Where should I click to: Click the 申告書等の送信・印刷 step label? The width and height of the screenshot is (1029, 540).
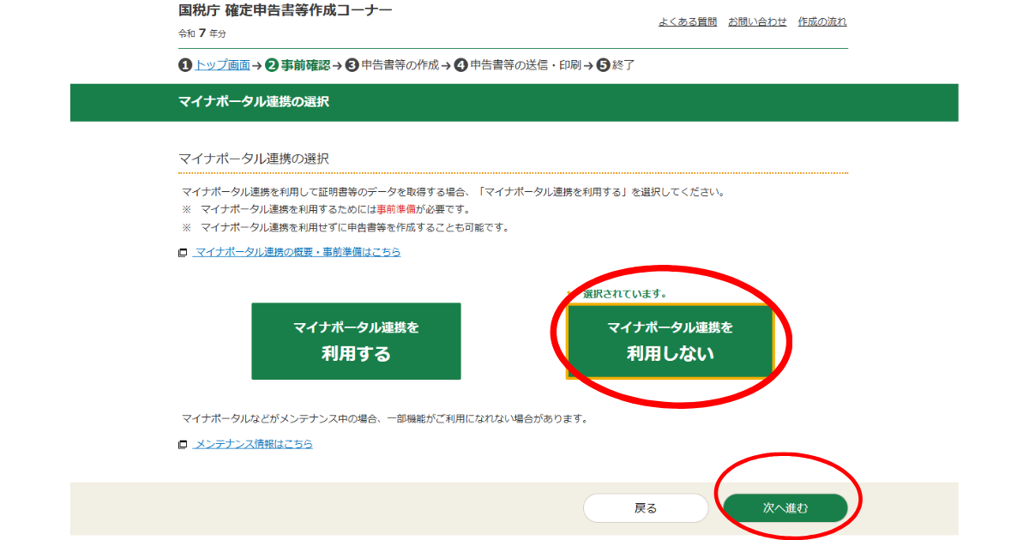tap(525, 65)
